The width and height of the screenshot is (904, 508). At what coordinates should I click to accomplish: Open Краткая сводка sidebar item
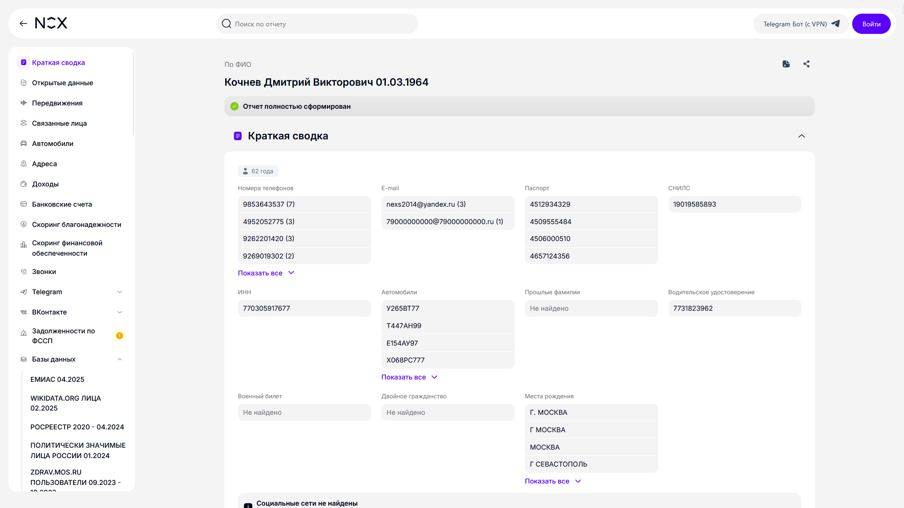72,63
